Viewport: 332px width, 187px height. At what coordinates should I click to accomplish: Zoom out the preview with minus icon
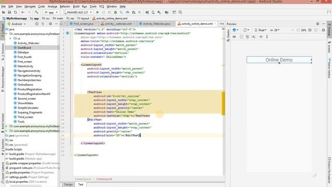pos(298,30)
